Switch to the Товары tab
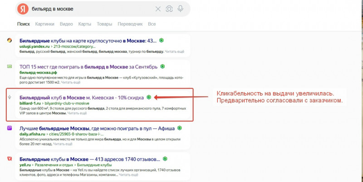The image size is (363, 182). coord(104,24)
